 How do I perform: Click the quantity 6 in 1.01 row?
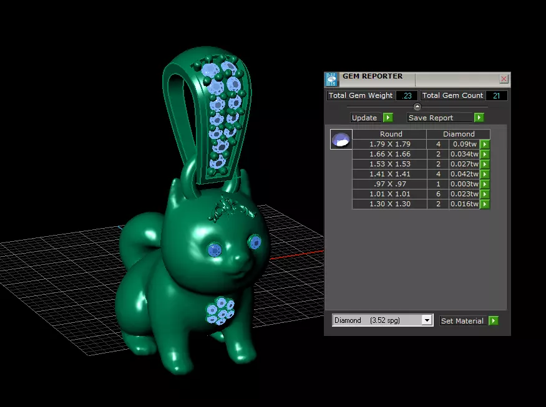click(x=438, y=194)
